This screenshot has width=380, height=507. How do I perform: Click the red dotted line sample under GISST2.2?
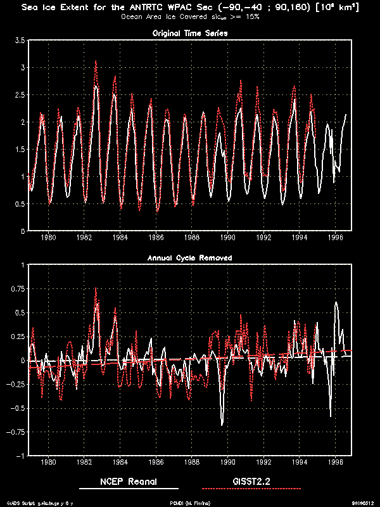point(251,489)
